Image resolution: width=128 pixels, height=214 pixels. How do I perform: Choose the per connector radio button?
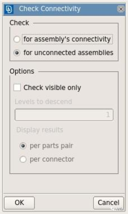click(x=23, y=159)
